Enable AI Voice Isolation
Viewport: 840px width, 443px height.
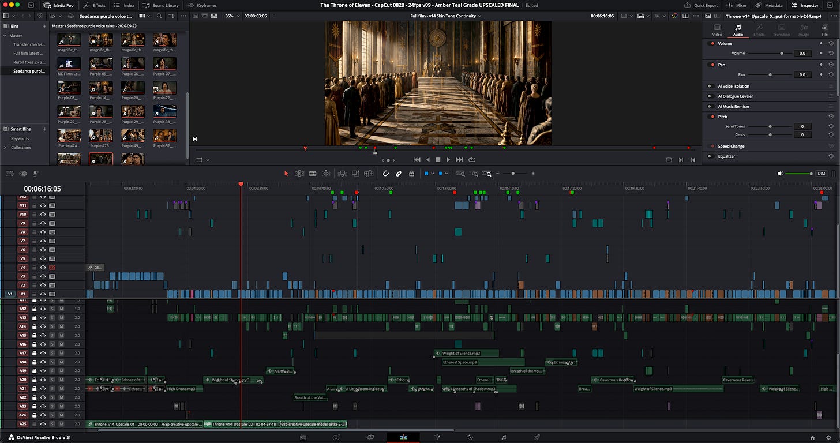click(x=711, y=86)
